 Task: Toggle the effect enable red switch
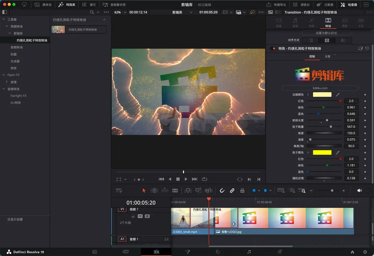(273, 49)
